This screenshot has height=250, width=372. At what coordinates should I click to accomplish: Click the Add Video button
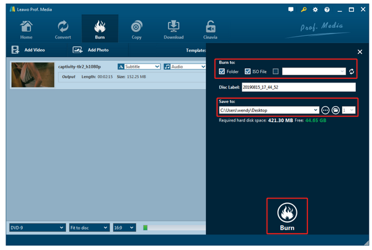29,50
